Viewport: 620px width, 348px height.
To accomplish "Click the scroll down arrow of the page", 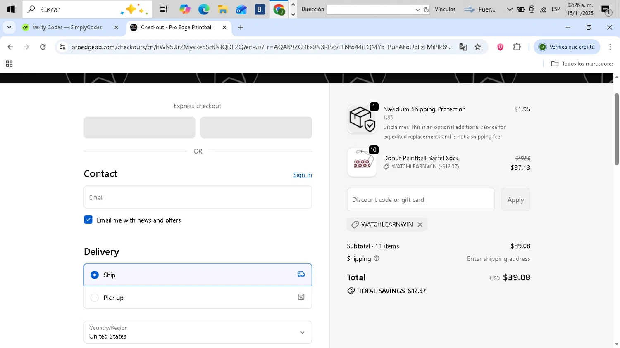I will tap(616, 344).
